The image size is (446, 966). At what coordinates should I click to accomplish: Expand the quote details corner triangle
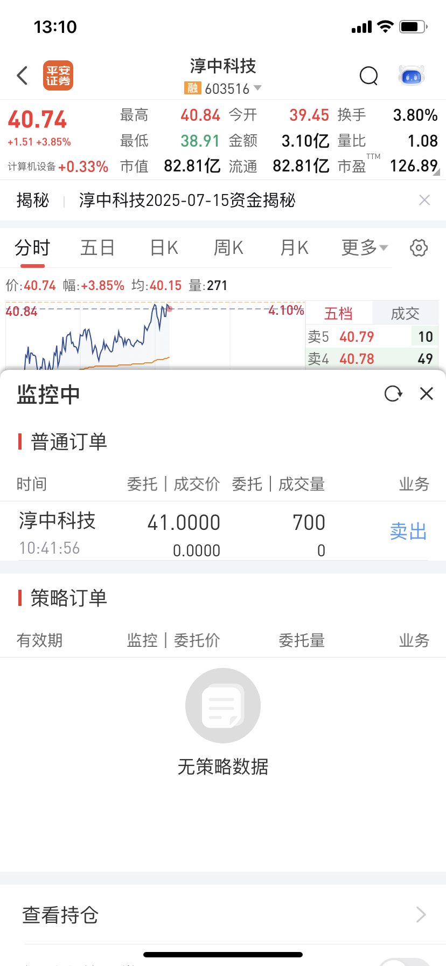coord(437,172)
